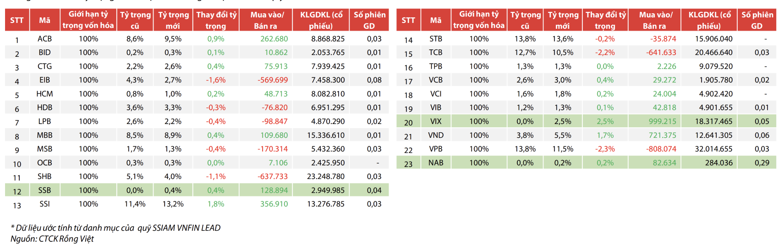Select the -569.699 sell value for EIB
The image size is (779, 249).
click(273, 80)
